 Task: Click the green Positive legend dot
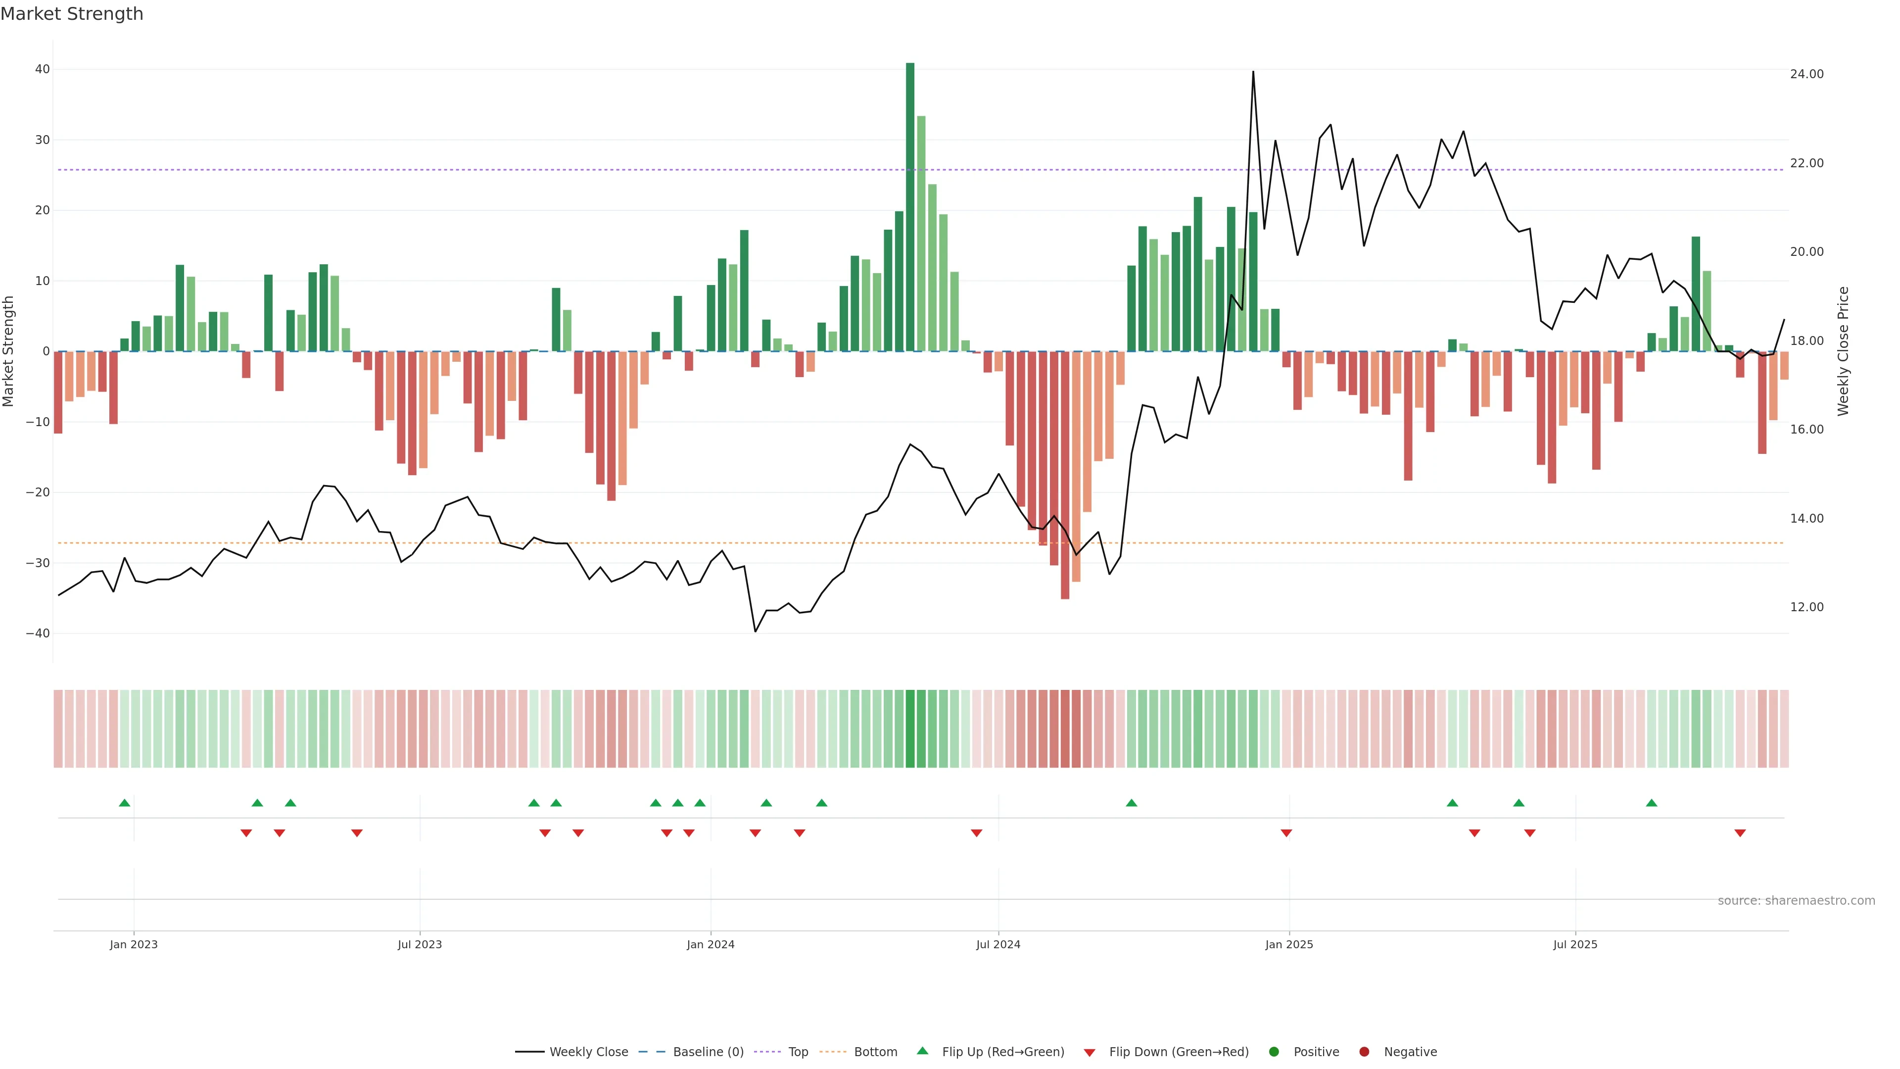(1274, 1051)
